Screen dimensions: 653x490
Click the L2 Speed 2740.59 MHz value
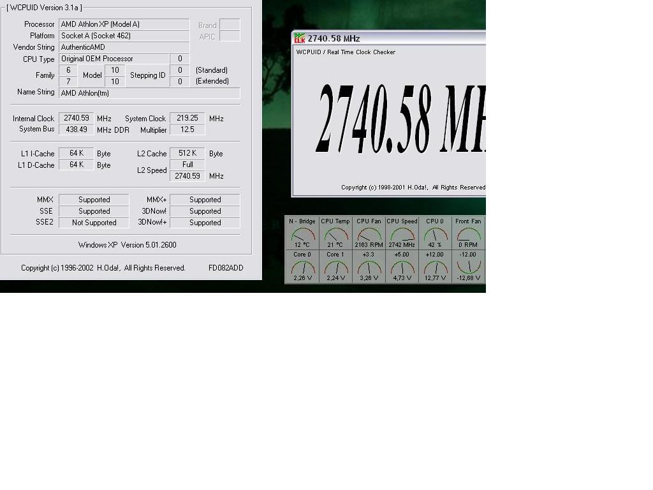click(187, 176)
